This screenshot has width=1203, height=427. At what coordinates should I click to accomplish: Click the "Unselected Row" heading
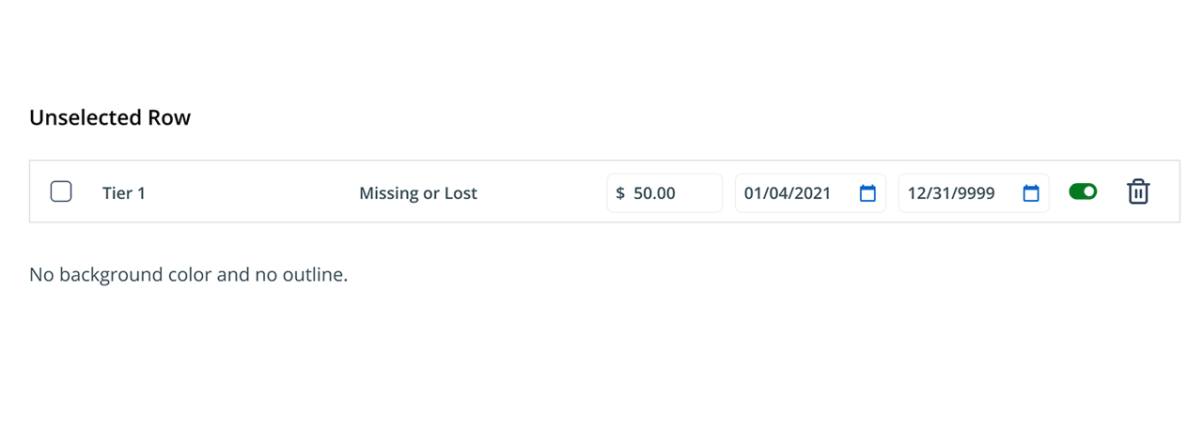point(110,118)
